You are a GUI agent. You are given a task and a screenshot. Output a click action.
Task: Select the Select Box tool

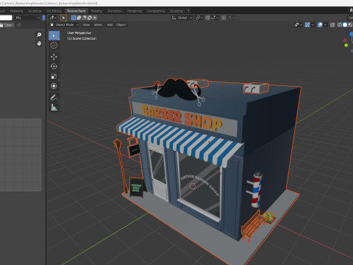tap(54, 35)
